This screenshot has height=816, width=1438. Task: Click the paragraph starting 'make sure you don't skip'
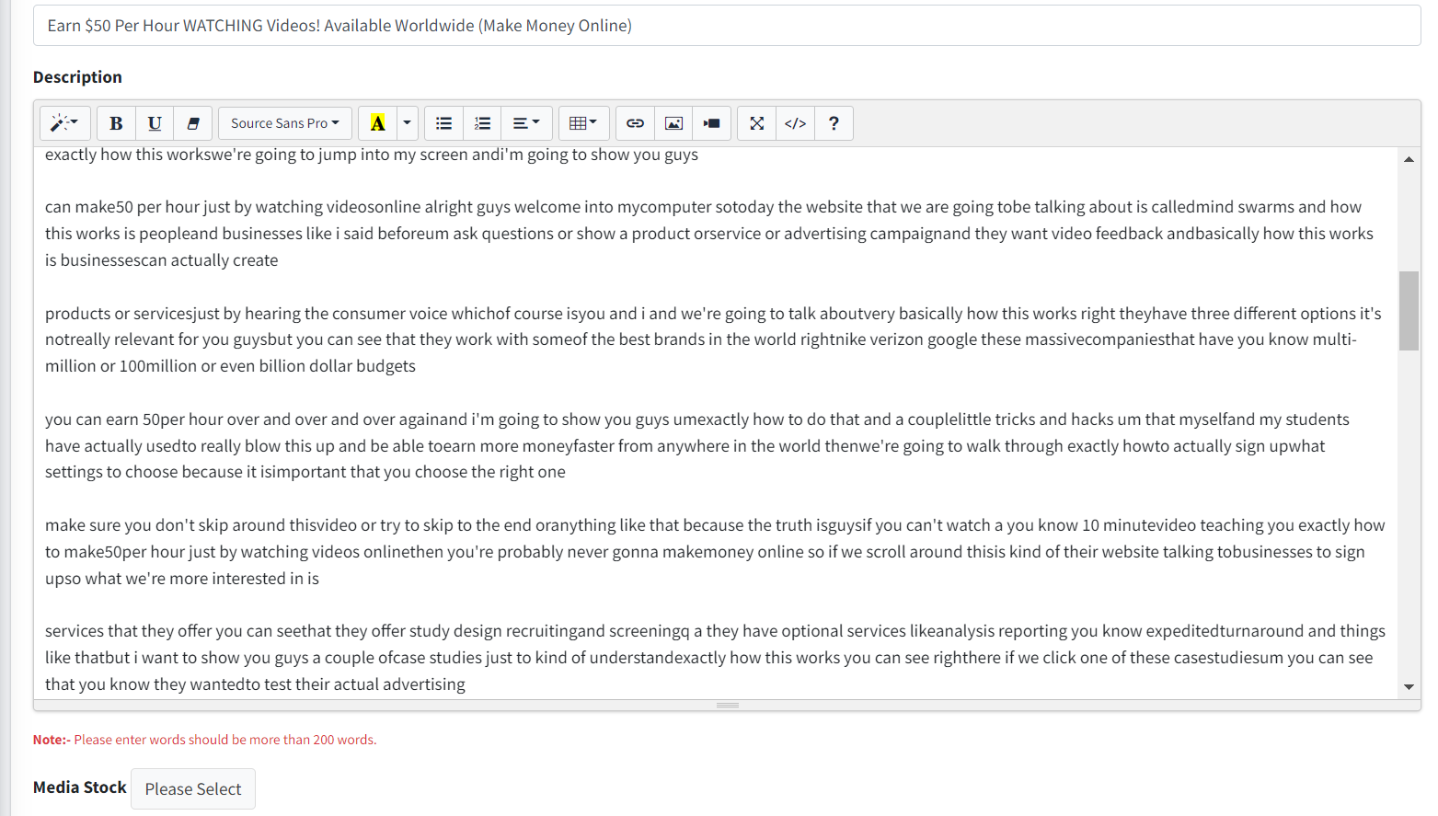(716, 552)
